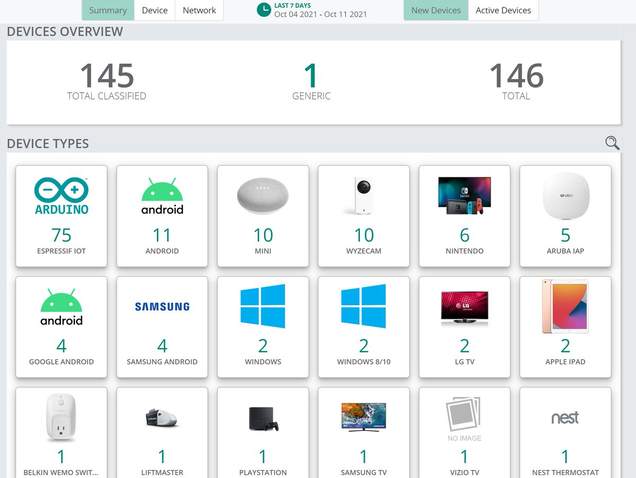The height and width of the screenshot is (478, 636).
Task: Click the Apple iPad image
Action: coord(566,307)
